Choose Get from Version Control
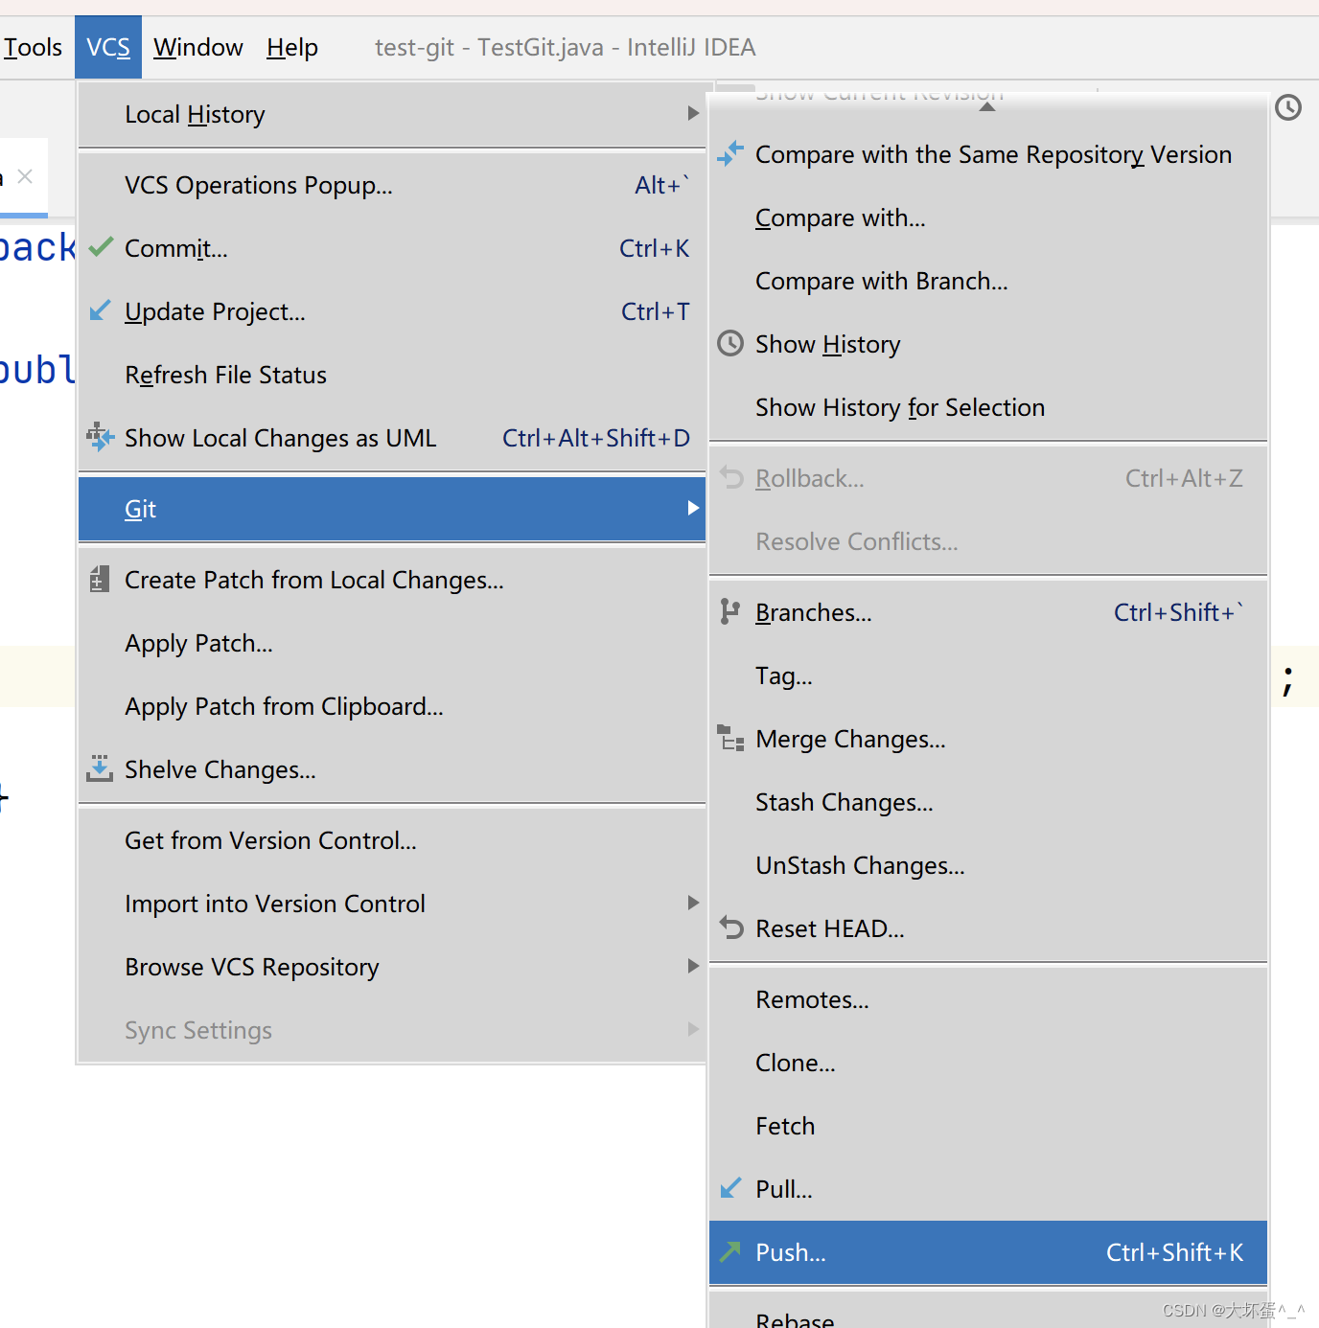Image resolution: width=1319 pixels, height=1328 pixels. pyautogui.click(x=391, y=840)
